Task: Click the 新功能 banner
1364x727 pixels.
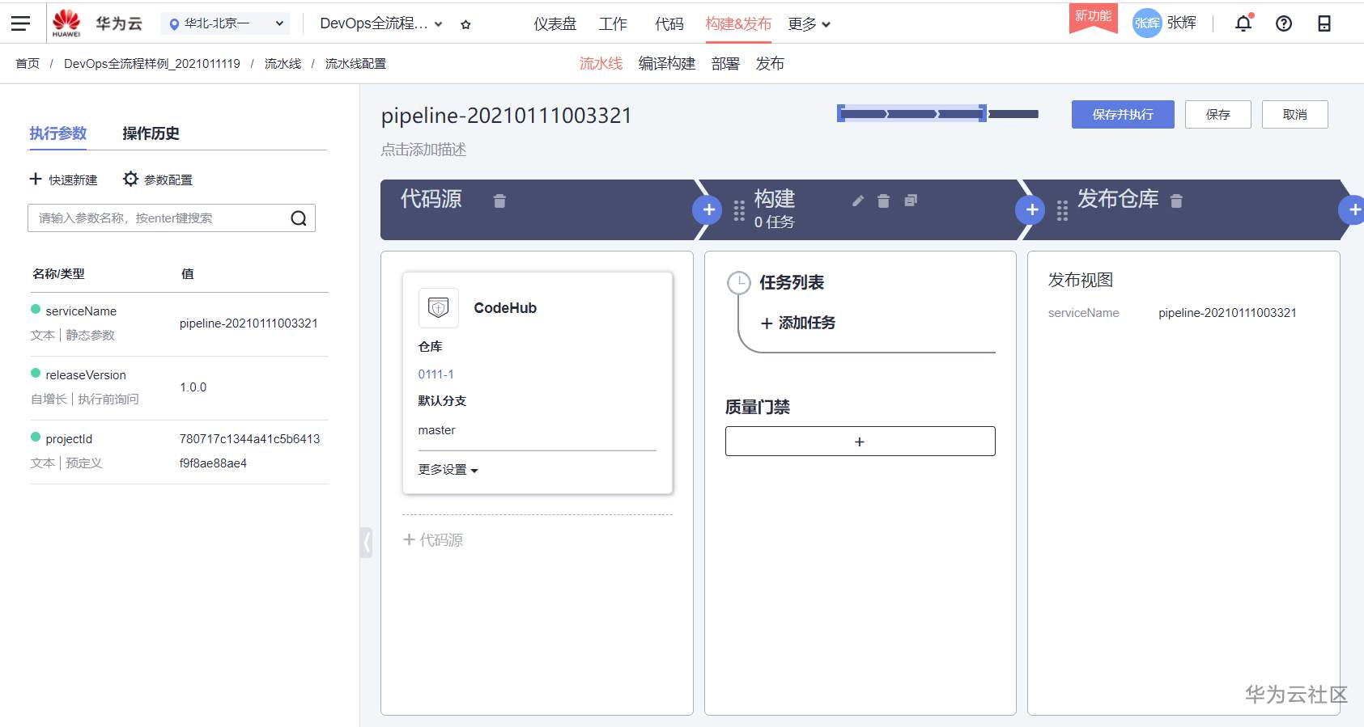Action: (1094, 18)
